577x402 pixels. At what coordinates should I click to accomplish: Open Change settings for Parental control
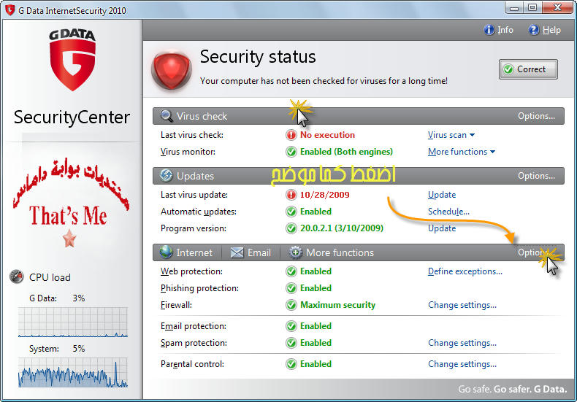point(462,364)
